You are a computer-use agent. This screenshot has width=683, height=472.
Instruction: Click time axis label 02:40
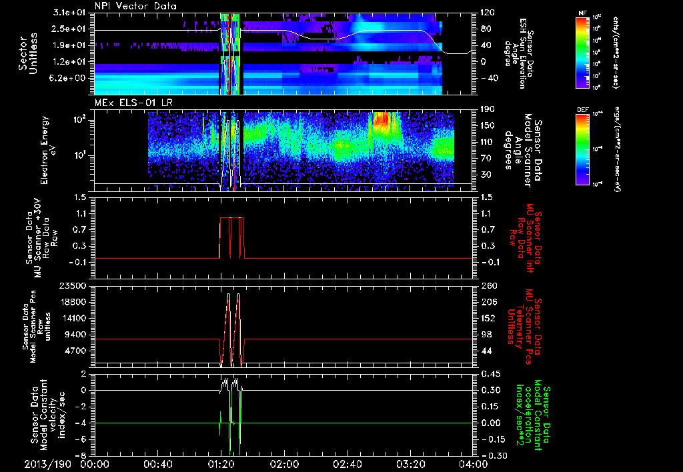click(x=347, y=465)
